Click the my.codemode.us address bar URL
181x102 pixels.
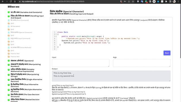[x=53, y=1]
